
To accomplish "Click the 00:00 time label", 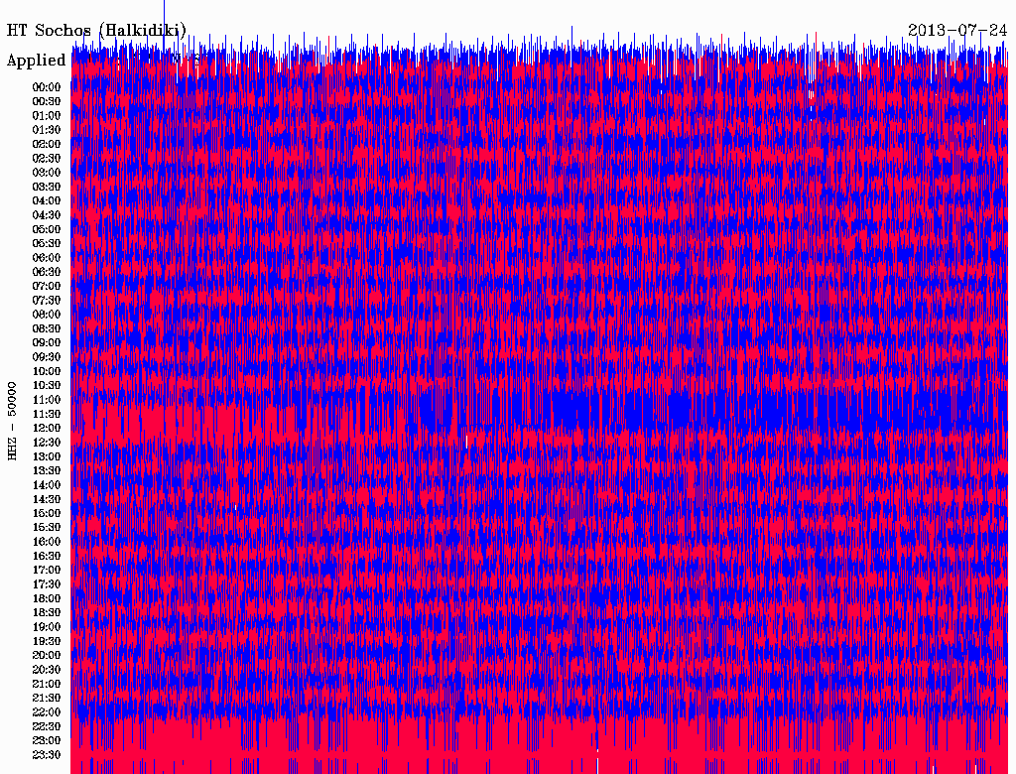I will tap(47, 87).
